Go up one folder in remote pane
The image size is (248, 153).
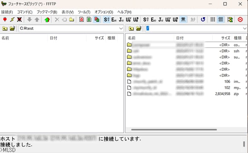[x=131, y=29]
